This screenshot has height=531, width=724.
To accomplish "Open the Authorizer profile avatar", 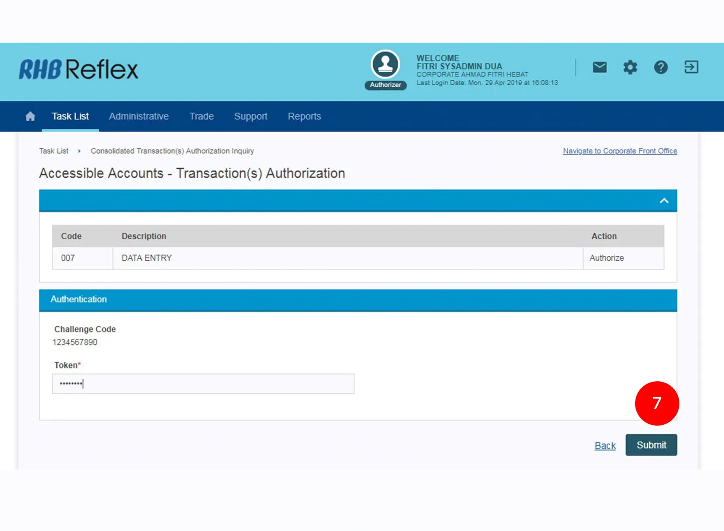I will (x=385, y=65).
